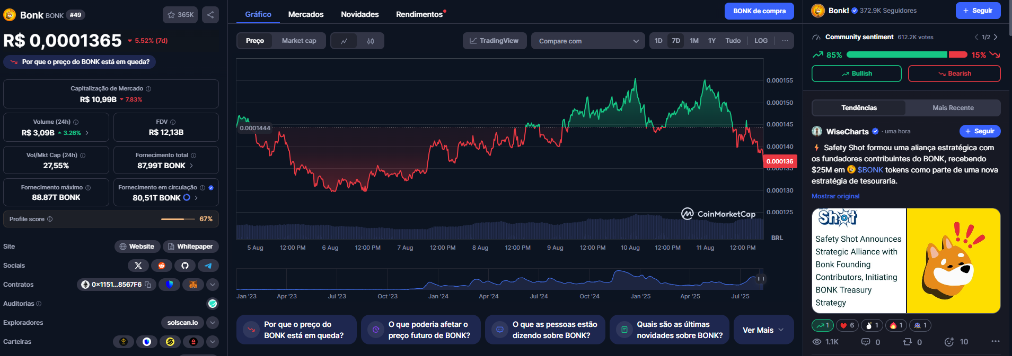Screen dimensions: 1012x356
Task: Expand more wallets in Carteiras row
Action: coord(213,342)
